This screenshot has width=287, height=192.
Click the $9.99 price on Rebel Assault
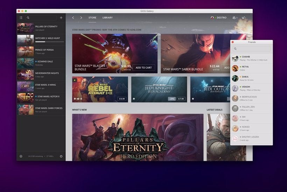tap(122, 99)
